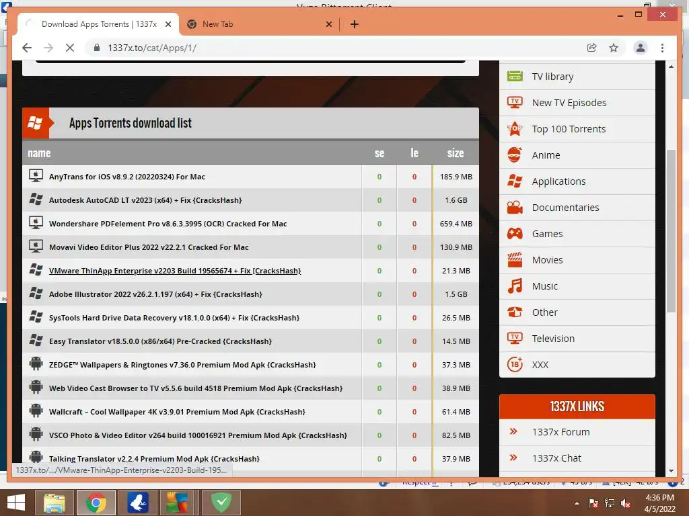The height and width of the screenshot is (516, 689).
Task: Click the Windows icon beside Autodesk AutoCAD row
Action: [x=36, y=199]
